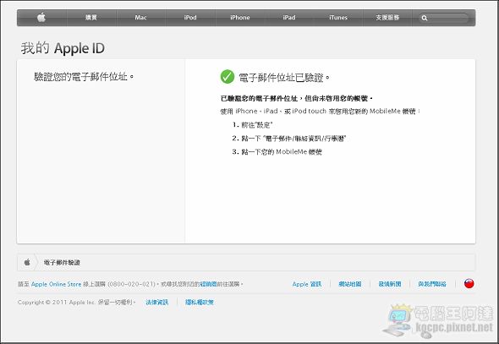Image resolution: width=499 pixels, height=344 pixels.
Task: Click the Taiwan region flag icon
Action: coord(469,283)
